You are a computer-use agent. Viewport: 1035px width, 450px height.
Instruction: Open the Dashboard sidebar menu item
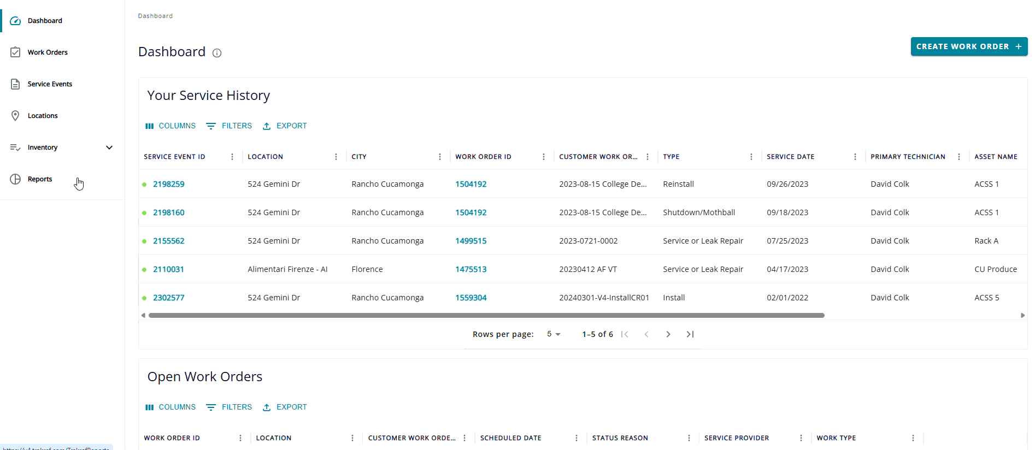[x=62, y=21]
